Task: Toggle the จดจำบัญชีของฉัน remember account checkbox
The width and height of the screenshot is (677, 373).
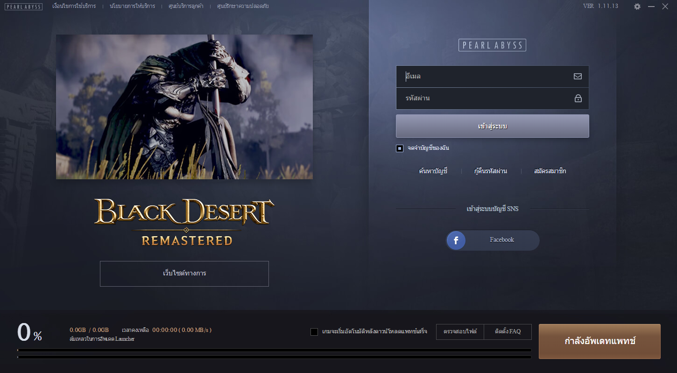Action: (x=400, y=148)
